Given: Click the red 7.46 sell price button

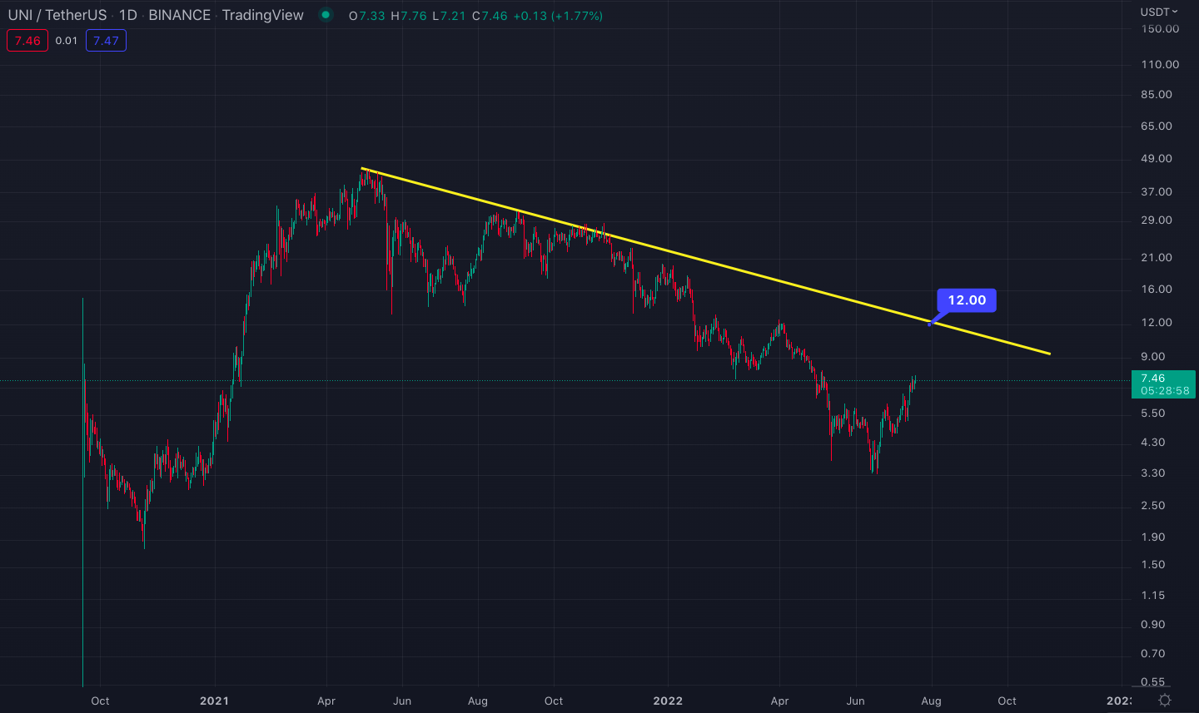Looking at the screenshot, I should pyautogui.click(x=27, y=41).
